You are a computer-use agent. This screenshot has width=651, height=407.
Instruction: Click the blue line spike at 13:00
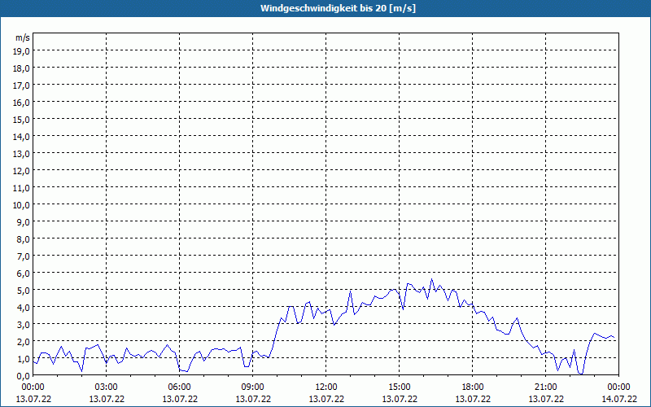pyautogui.click(x=351, y=291)
